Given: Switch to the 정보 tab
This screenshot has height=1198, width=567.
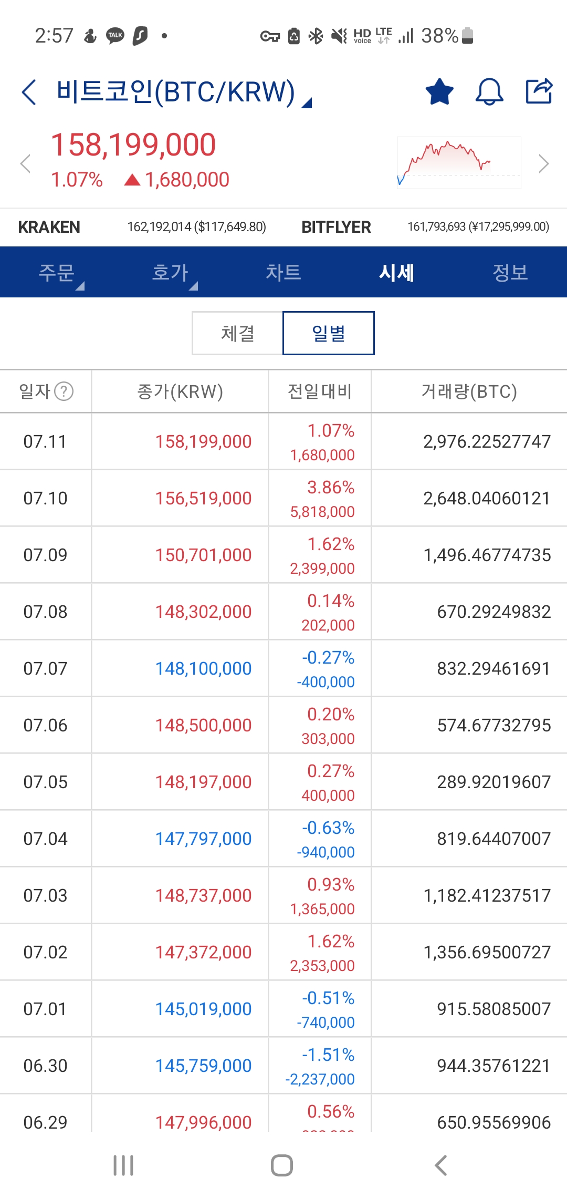Looking at the screenshot, I should point(510,273).
